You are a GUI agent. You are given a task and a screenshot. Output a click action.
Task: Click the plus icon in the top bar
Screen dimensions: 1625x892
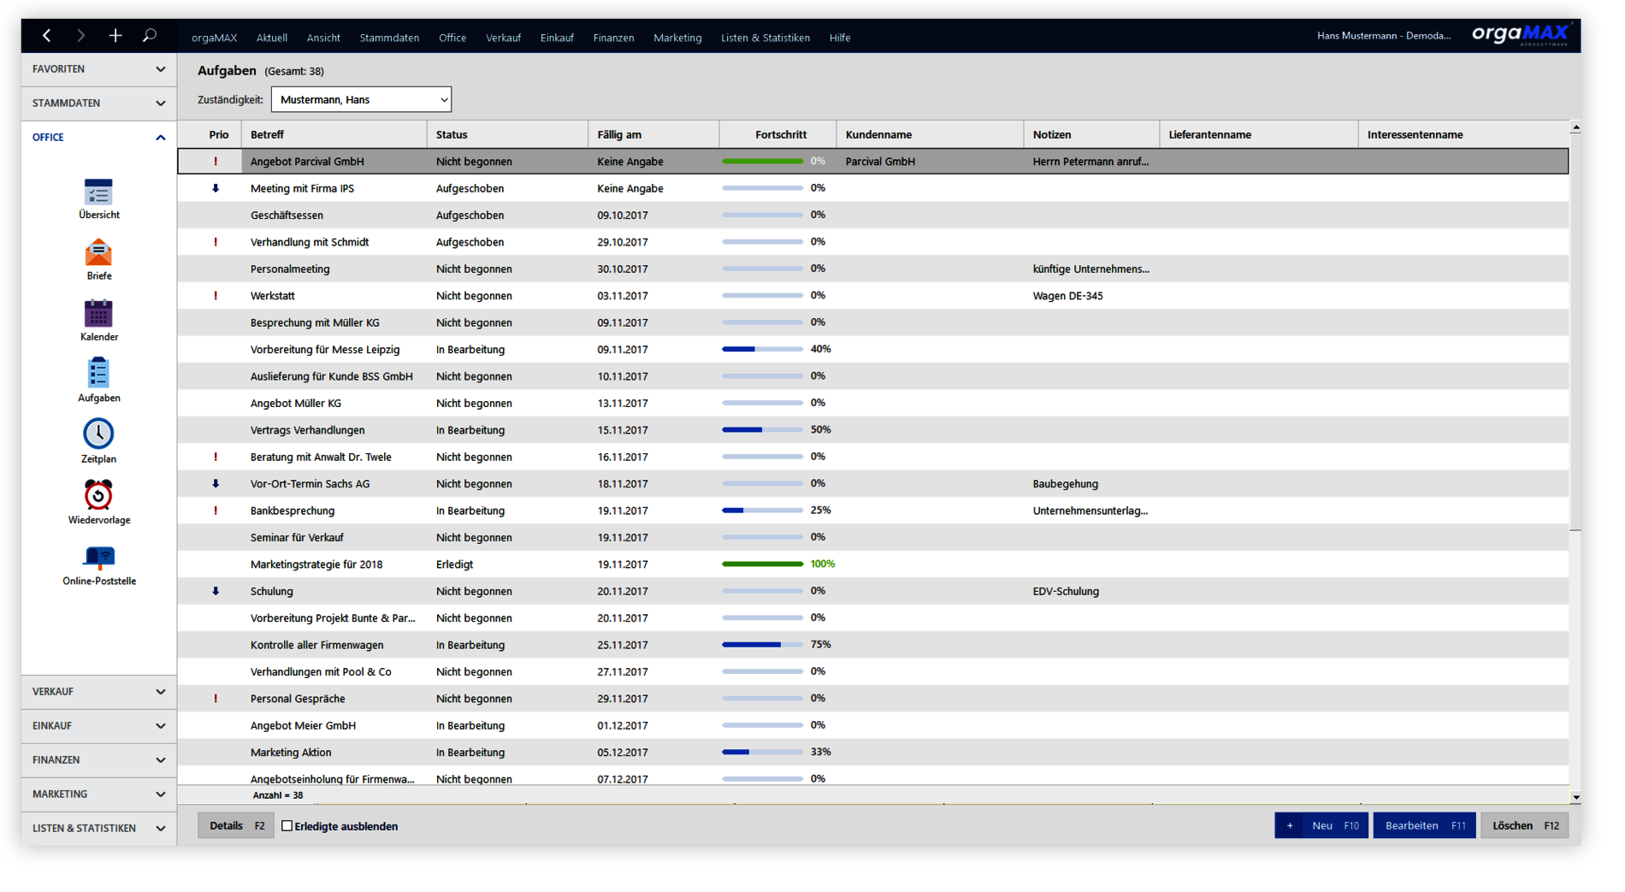click(x=115, y=36)
